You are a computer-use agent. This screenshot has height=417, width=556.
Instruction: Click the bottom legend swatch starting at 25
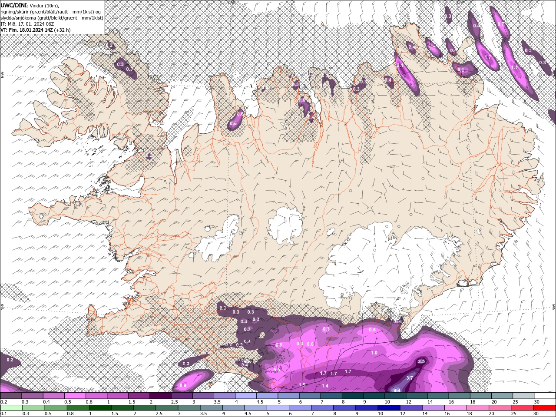[521, 408]
